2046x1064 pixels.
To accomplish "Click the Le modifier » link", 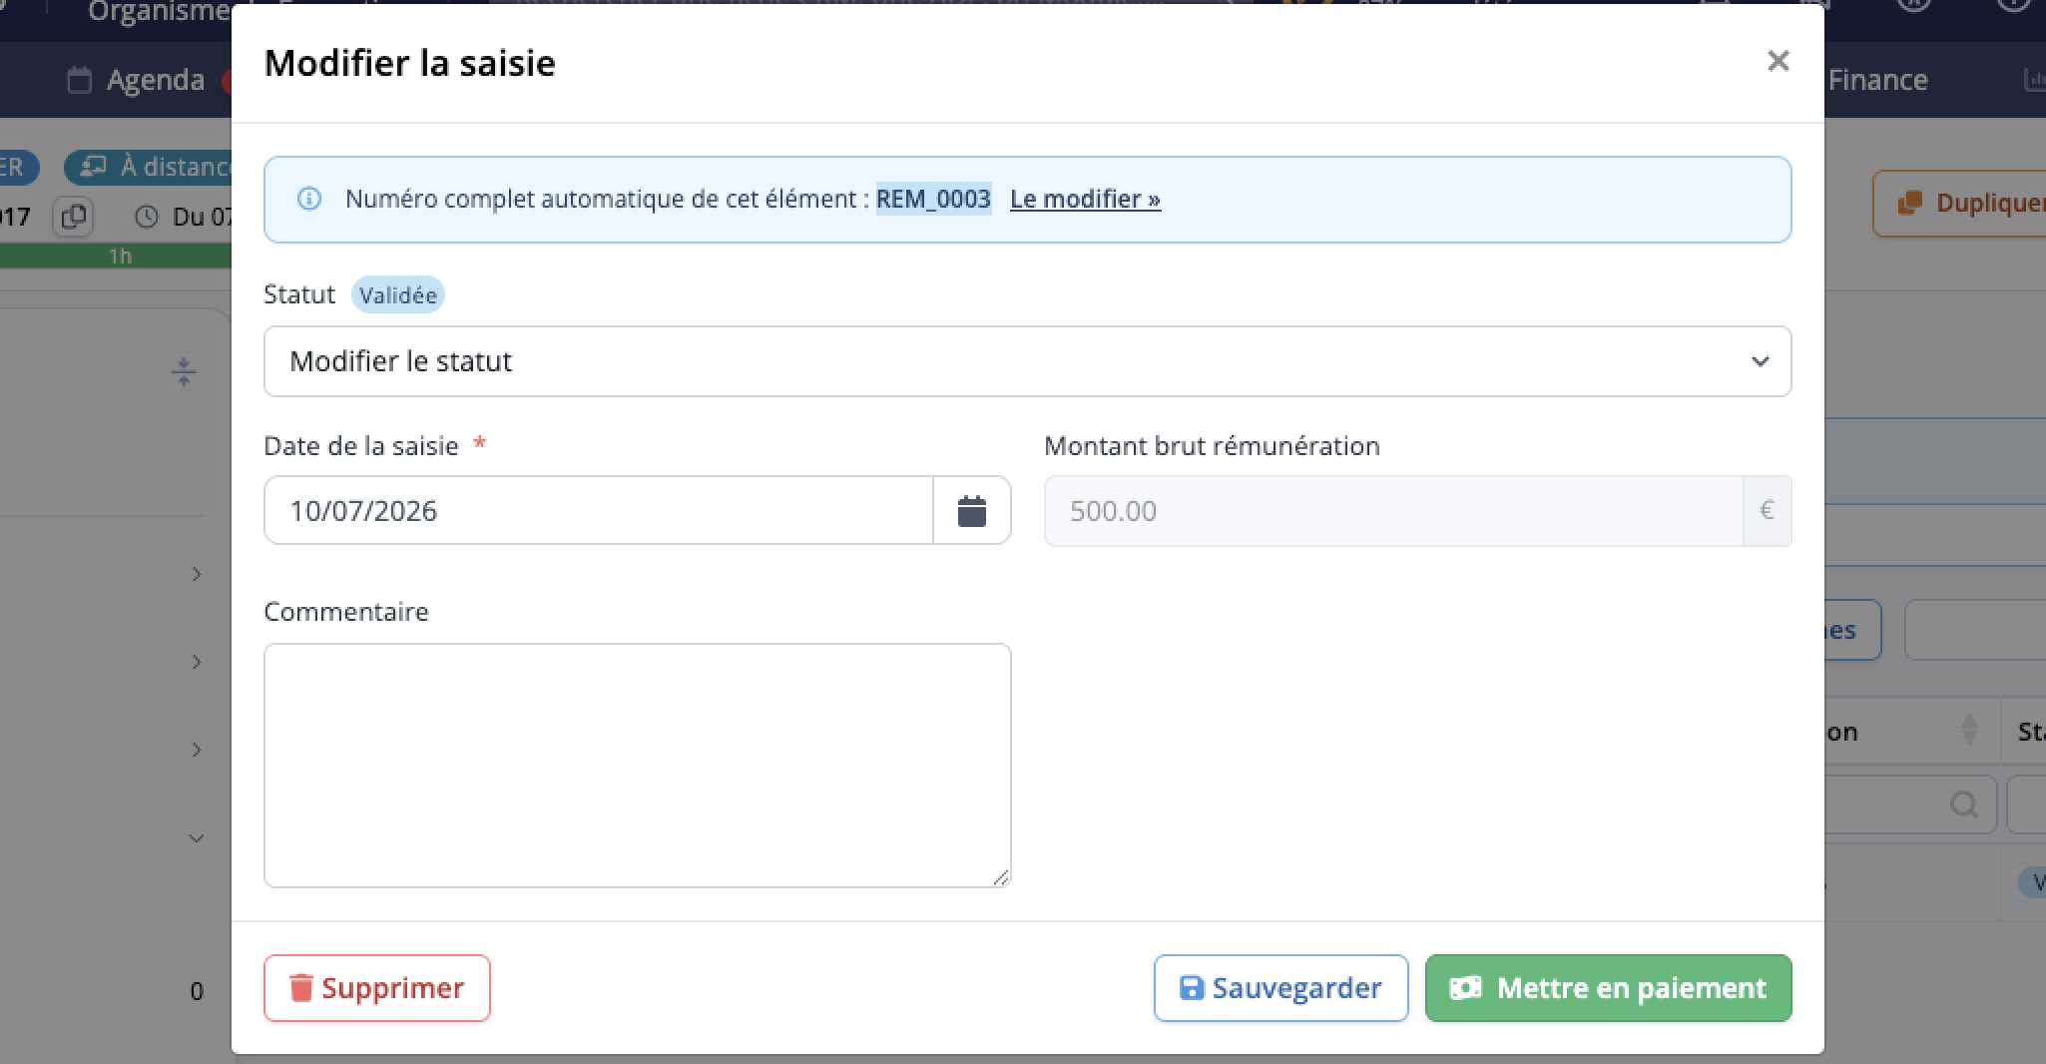I will [x=1085, y=199].
